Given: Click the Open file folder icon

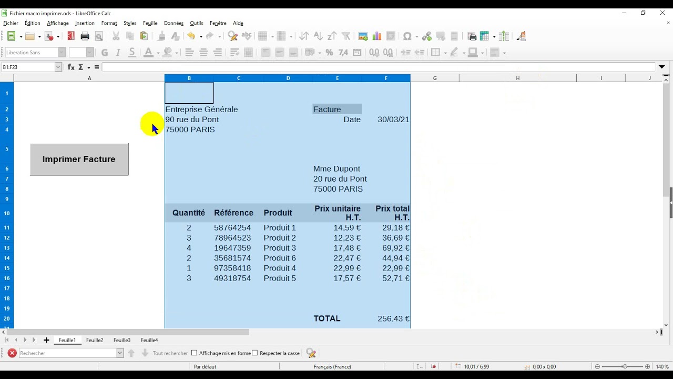Looking at the screenshot, I should pyautogui.click(x=30, y=36).
